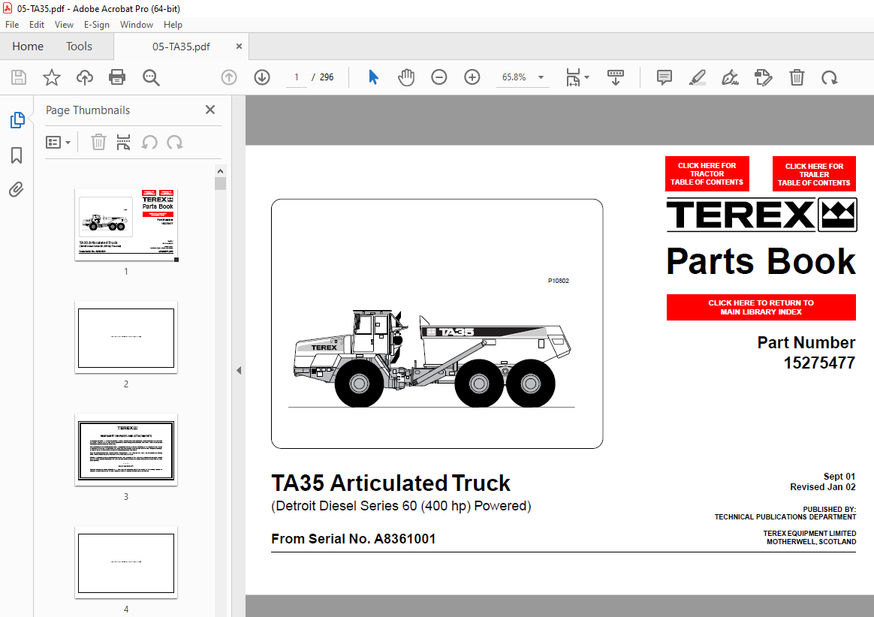Screen dimensions: 874x617
Task: Delete selected thumbnail page in panel
Action: coord(98,142)
